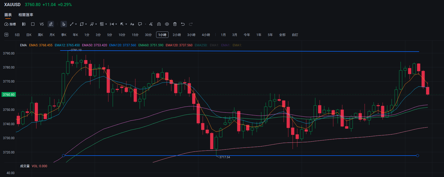Toggle the square fullscreen frame icon
The width and height of the screenshot is (444, 177).
(x=33, y=24)
